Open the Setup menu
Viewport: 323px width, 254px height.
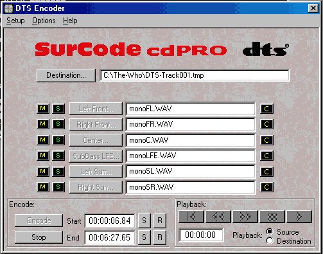click(15, 21)
